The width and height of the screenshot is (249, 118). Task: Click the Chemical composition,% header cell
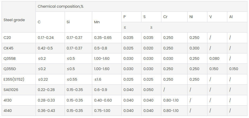pyautogui.click(x=61, y=6)
